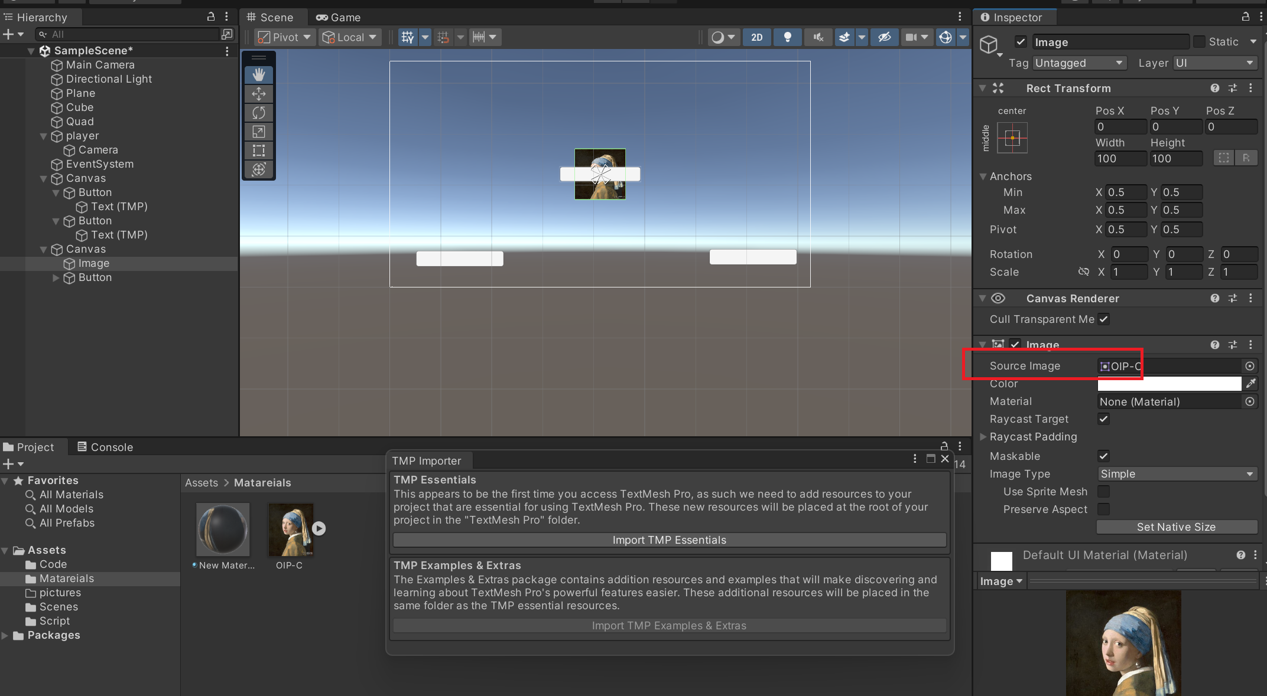Toggle 2D scene view mode

[x=756, y=37]
